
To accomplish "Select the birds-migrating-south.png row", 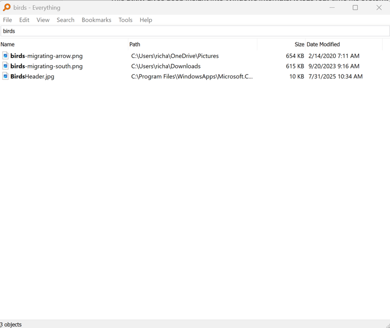I will coord(45,66).
